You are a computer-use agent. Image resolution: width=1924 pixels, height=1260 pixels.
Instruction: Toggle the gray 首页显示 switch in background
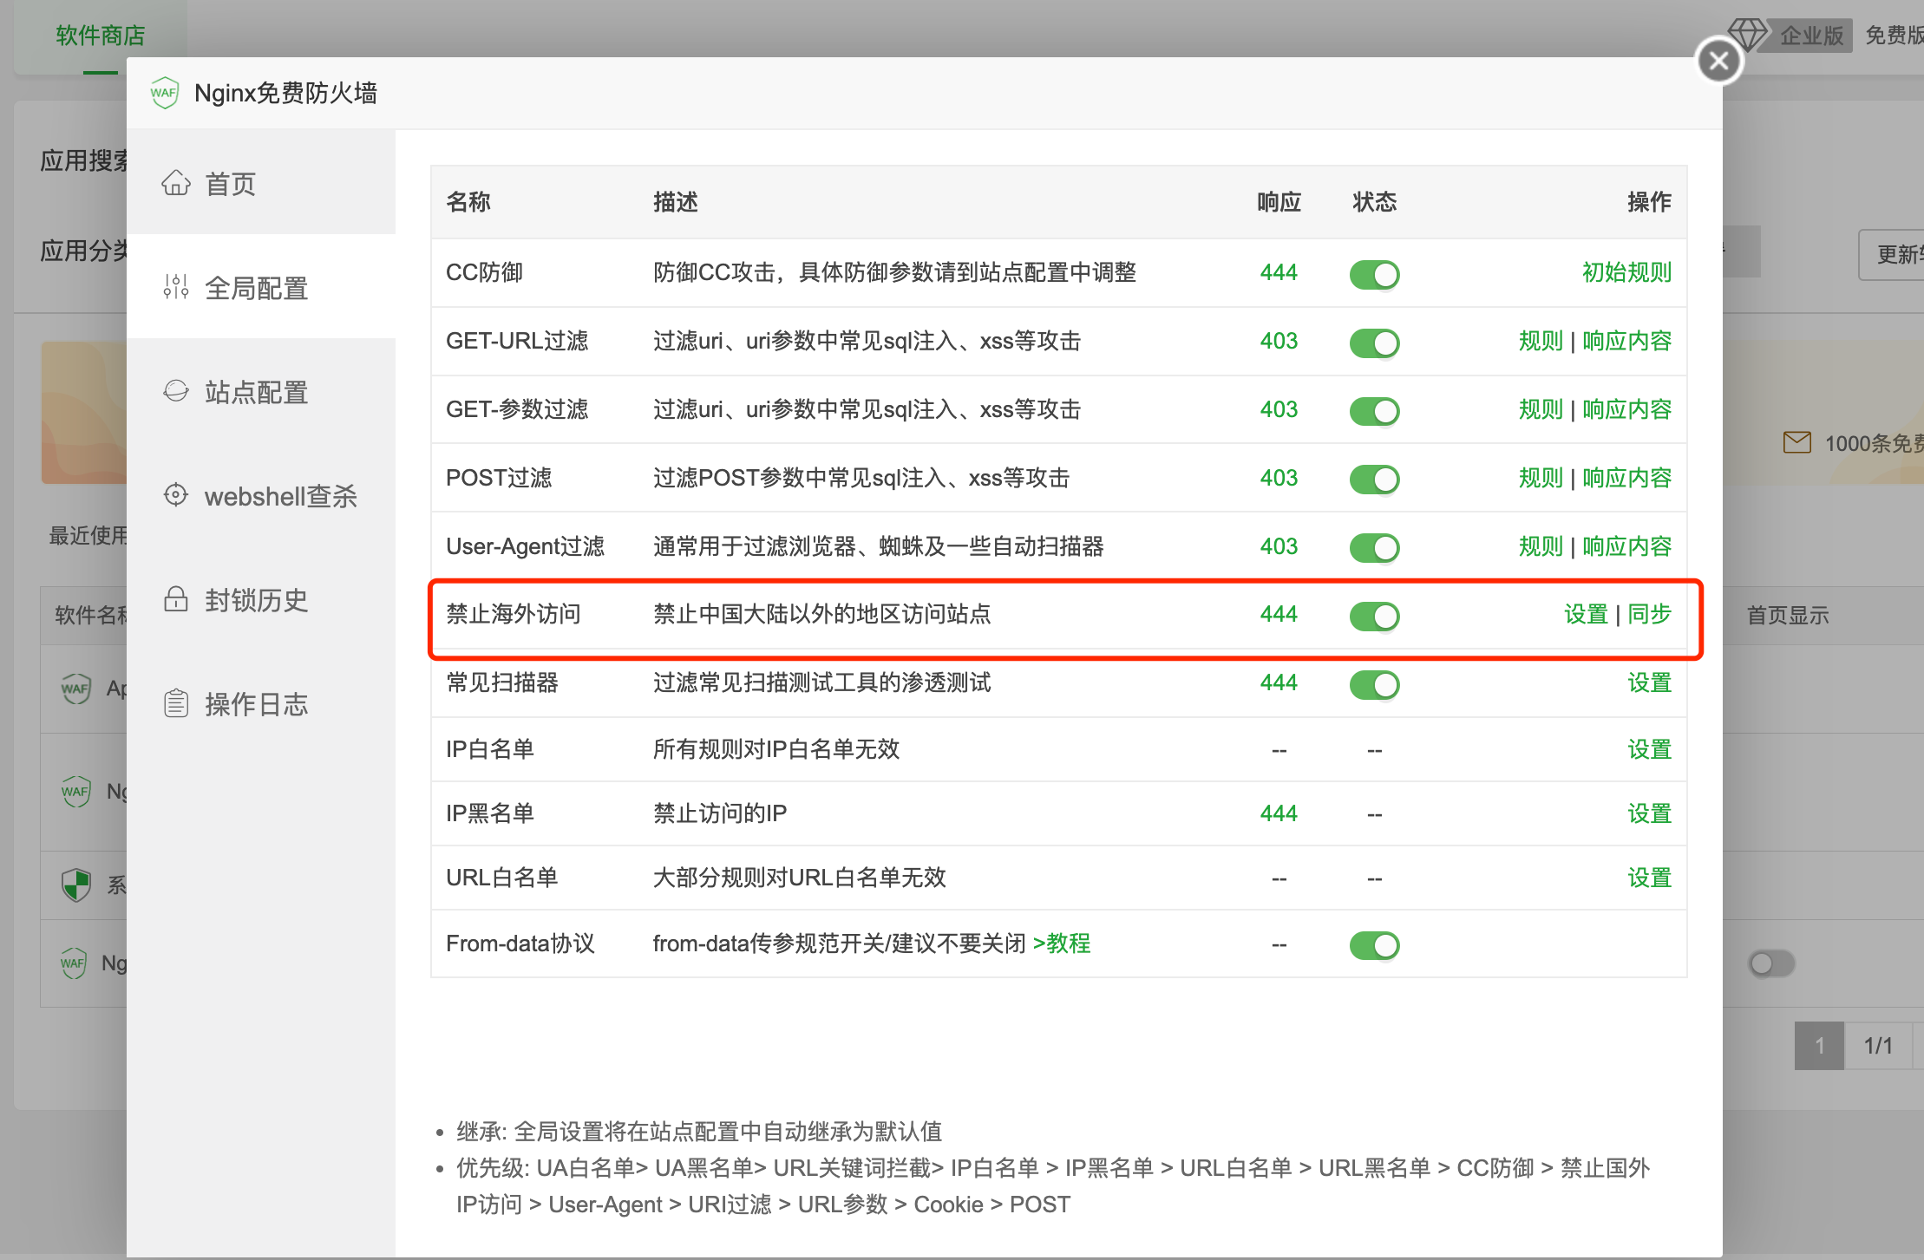(1771, 963)
